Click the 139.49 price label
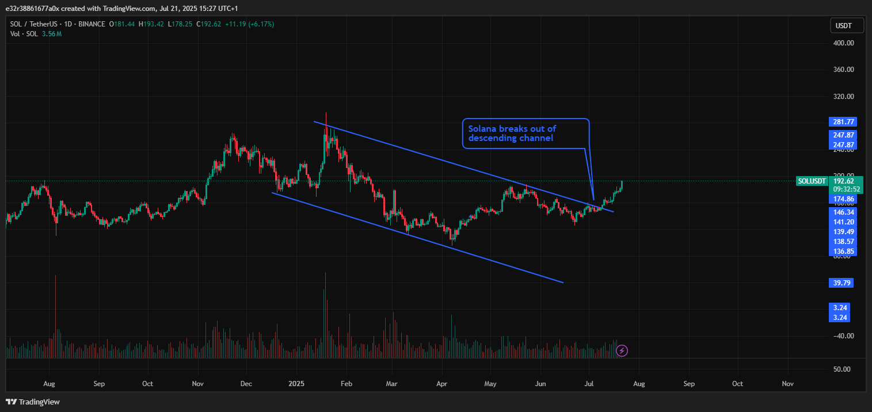Image resolution: width=872 pixels, height=412 pixels. click(843, 231)
